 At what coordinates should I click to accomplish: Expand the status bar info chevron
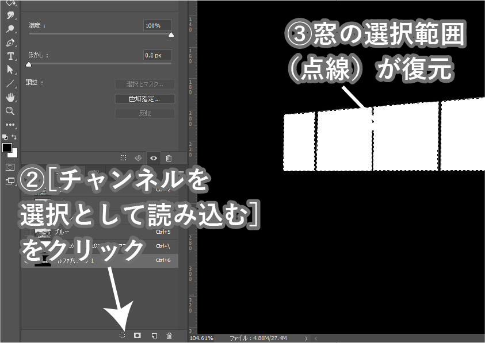click(x=306, y=338)
